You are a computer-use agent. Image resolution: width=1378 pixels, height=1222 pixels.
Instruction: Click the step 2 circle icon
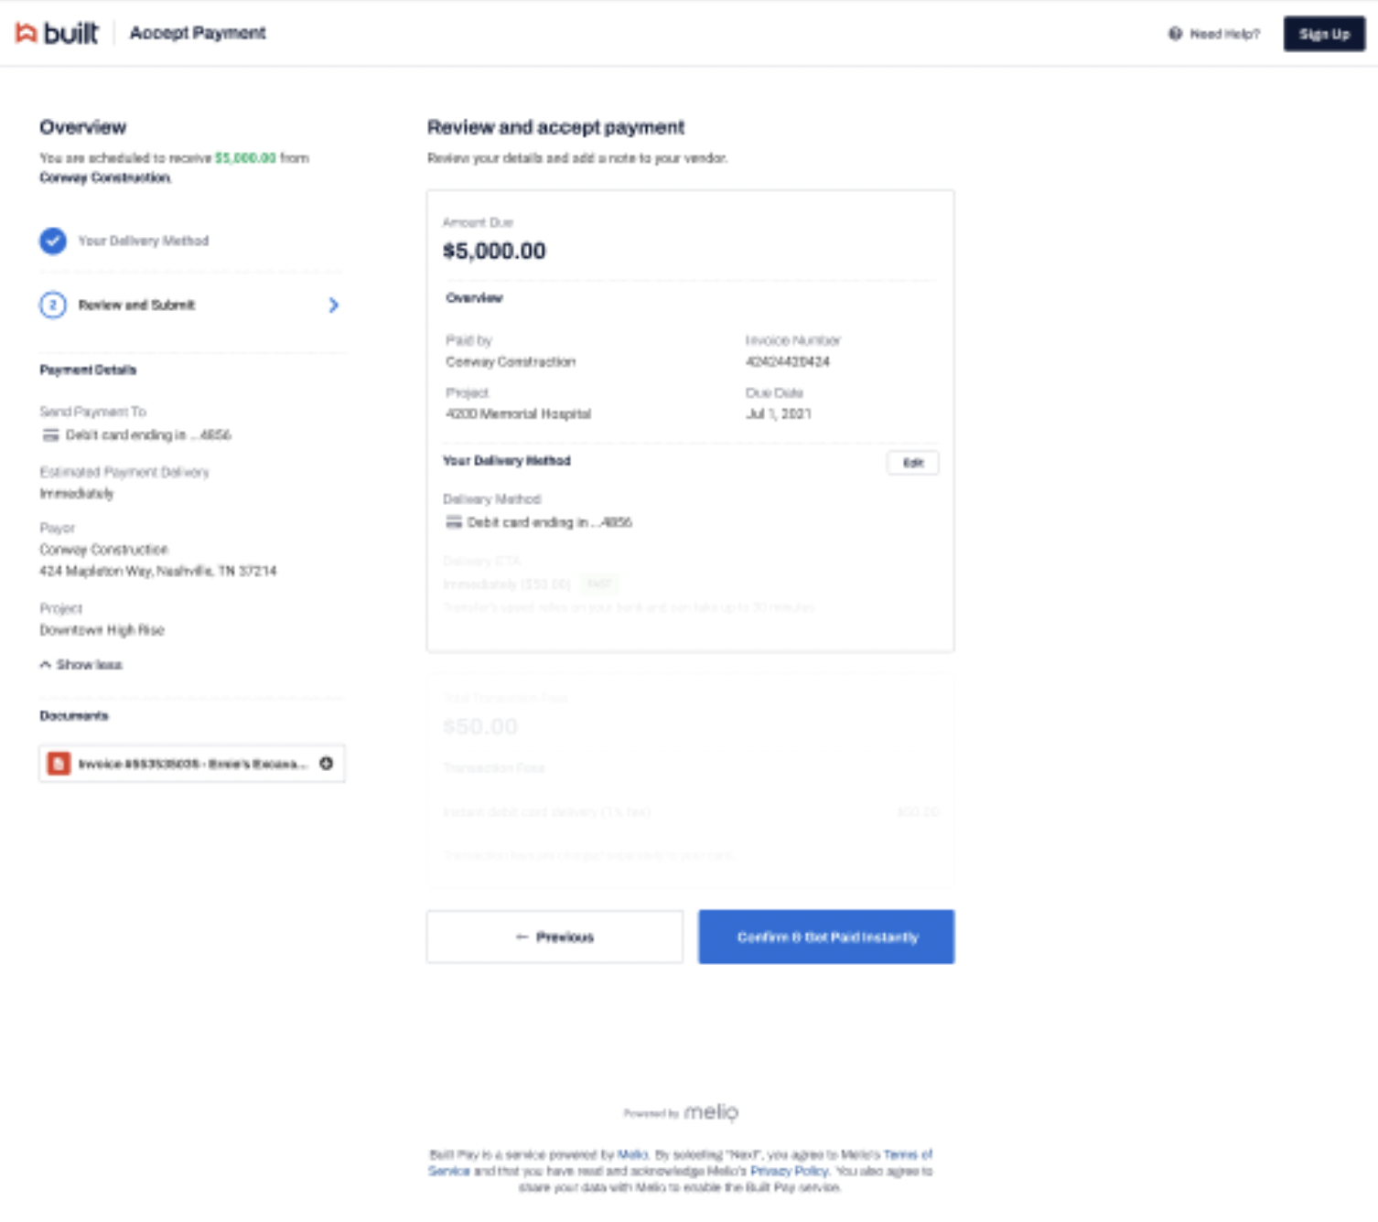[53, 305]
